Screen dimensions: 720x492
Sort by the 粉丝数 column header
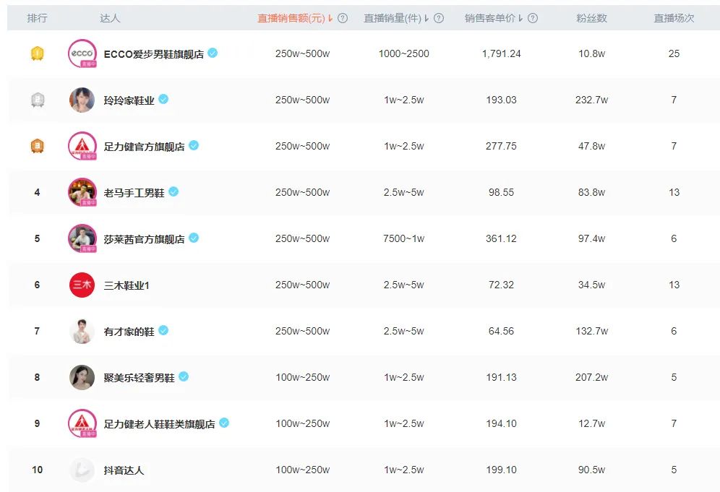point(593,18)
